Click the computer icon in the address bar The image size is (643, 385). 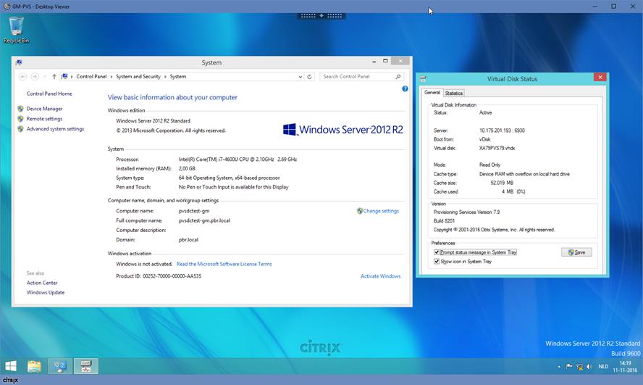(64, 76)
